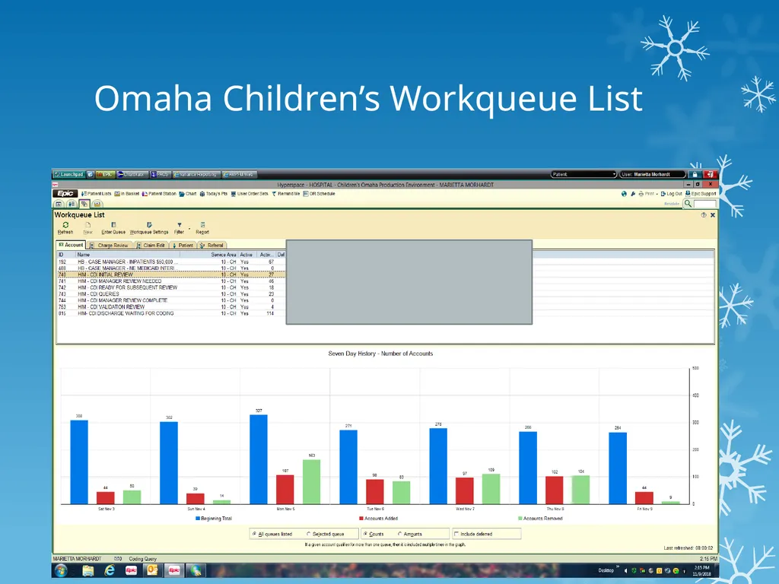Click the Name column header
Viewport: 779px width, 584px height.
pyautogui.click(x=128, y=254)
